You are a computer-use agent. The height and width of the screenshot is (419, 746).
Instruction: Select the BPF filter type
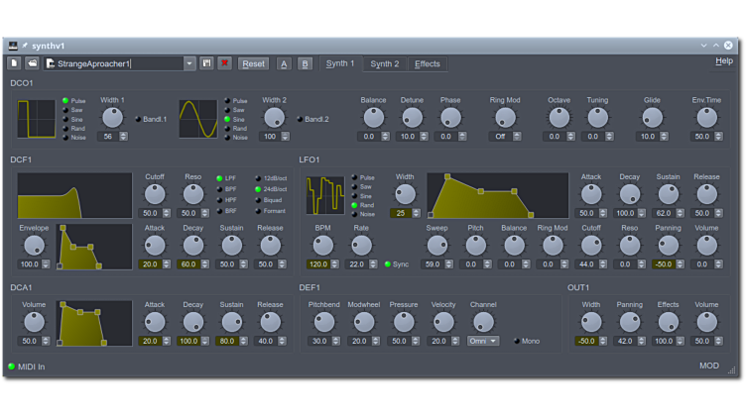[x=220, y=188]
